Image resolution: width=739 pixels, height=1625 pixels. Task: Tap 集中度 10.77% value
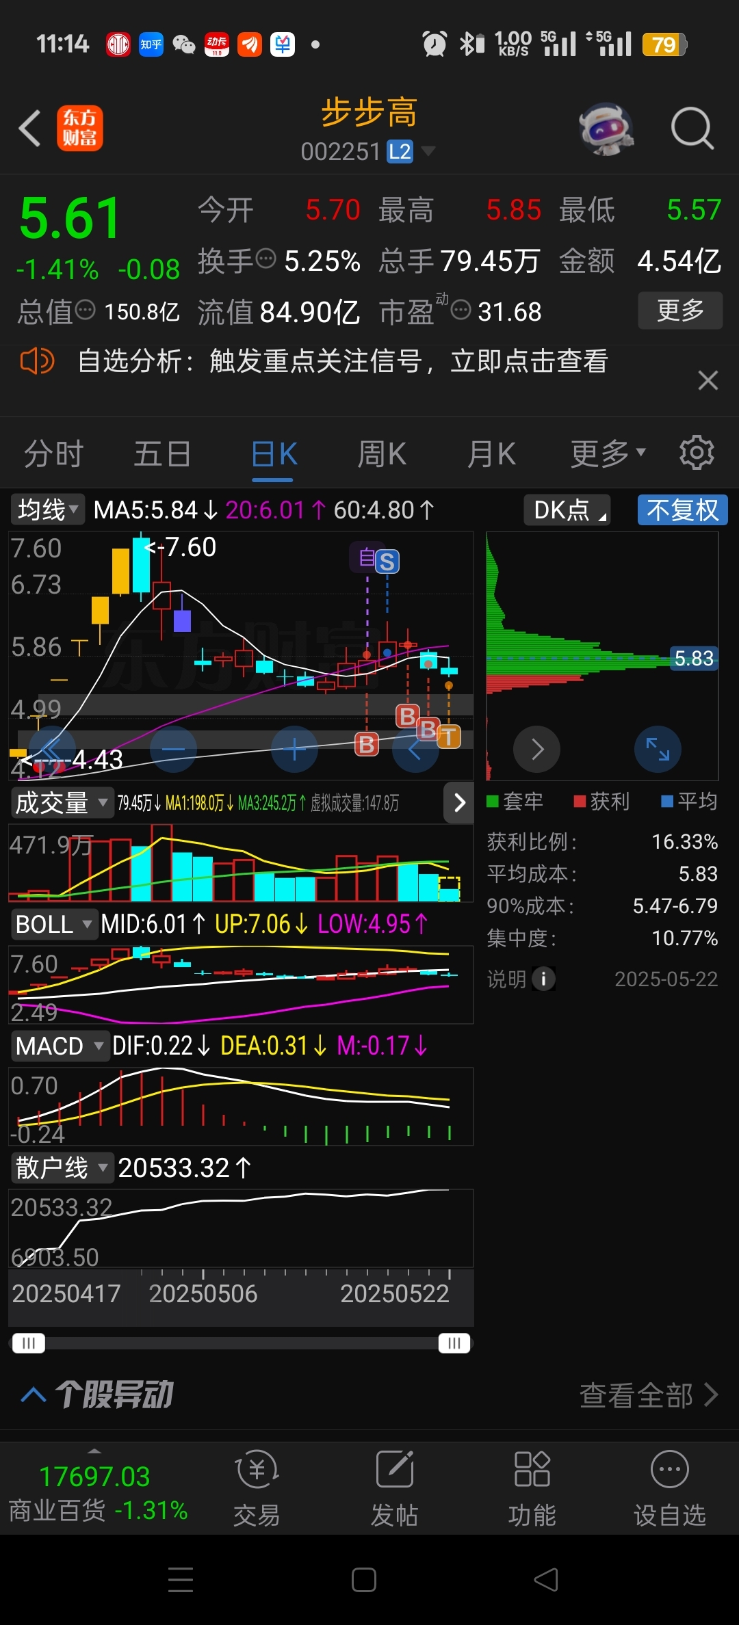point(684,938)
